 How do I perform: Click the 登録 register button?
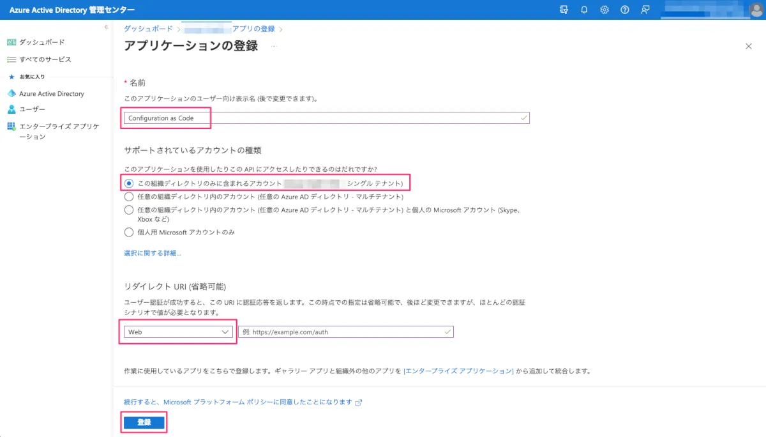coord(144,422)
